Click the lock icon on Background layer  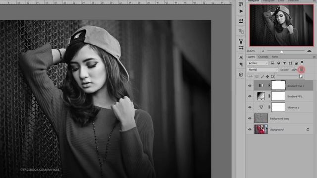pos(308,129)
